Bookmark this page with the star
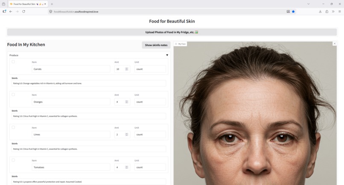The image size is (344, 185). coord(293,12)
